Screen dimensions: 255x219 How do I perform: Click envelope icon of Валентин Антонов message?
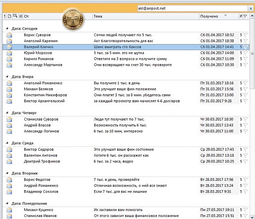click(9, 156)
